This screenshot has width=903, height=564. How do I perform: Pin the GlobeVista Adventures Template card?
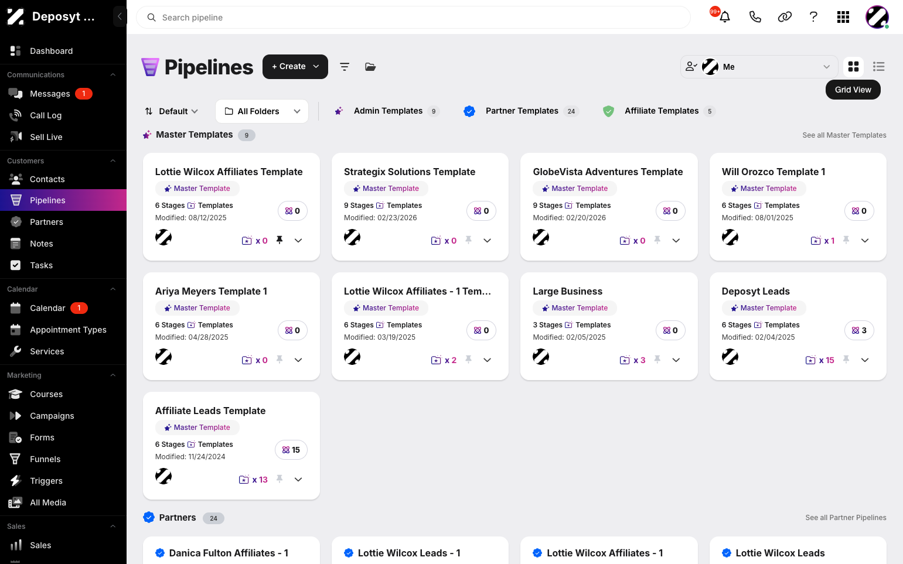click(x=657, y=240)
